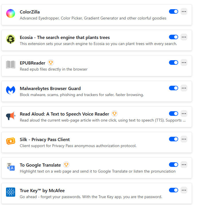Click the Read Aloud megaphone icon
The width and height of the screenshot is (204, 205).
pyautogui.click(x=11, y=116)
